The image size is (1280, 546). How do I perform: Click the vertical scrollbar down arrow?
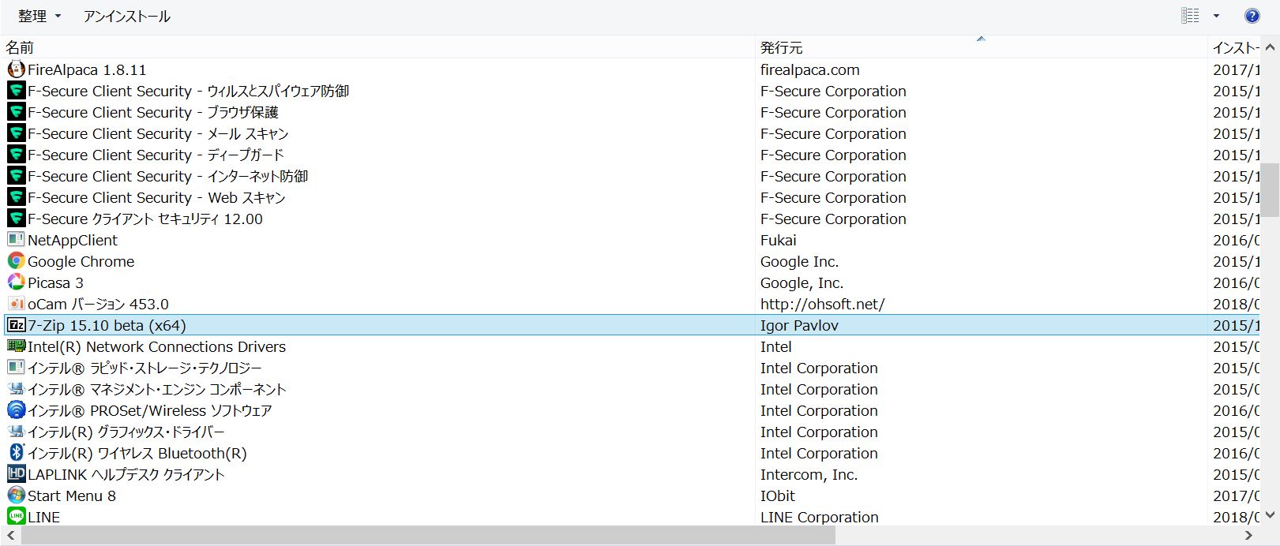pyautogui.click(x=1271, y=515)
